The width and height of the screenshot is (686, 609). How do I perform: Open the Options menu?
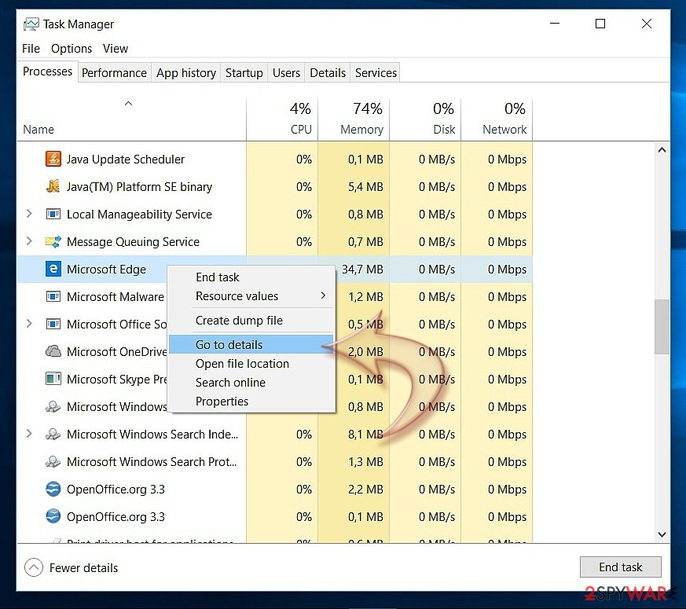[72, 49]
